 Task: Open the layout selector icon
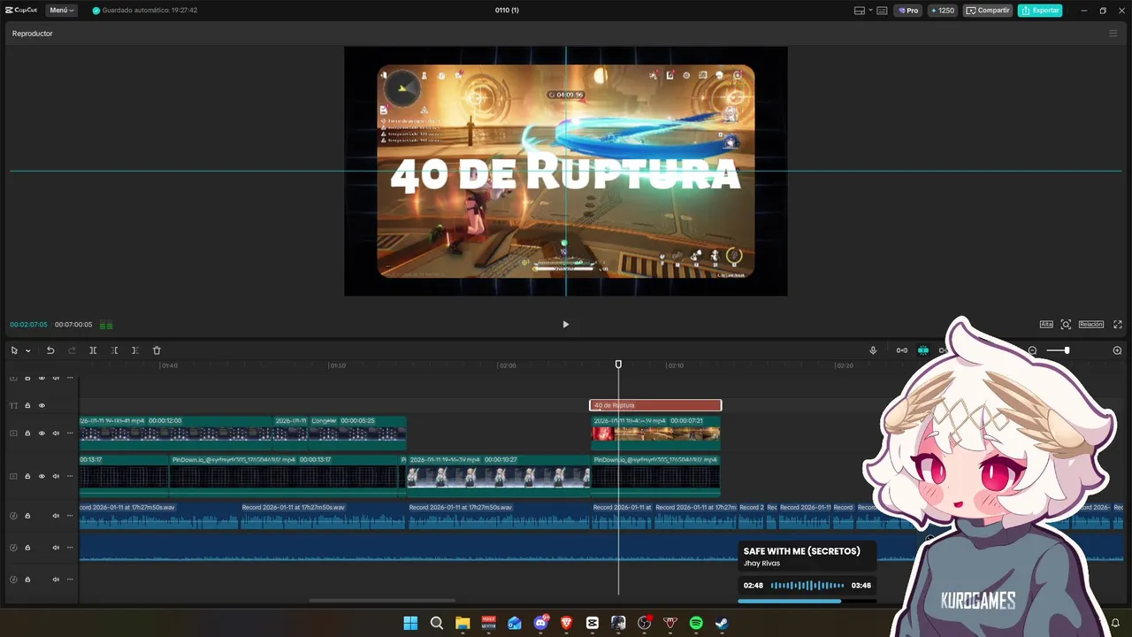pyautogui.click(x=860, y=11)
